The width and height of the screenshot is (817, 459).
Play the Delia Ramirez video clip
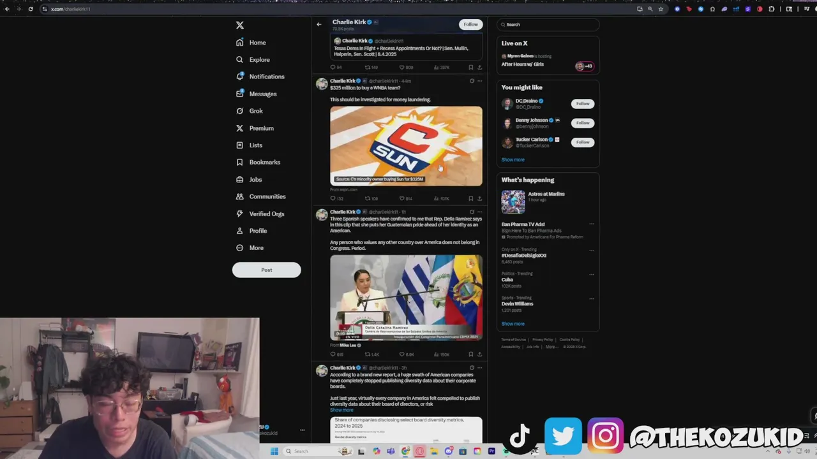406,297
